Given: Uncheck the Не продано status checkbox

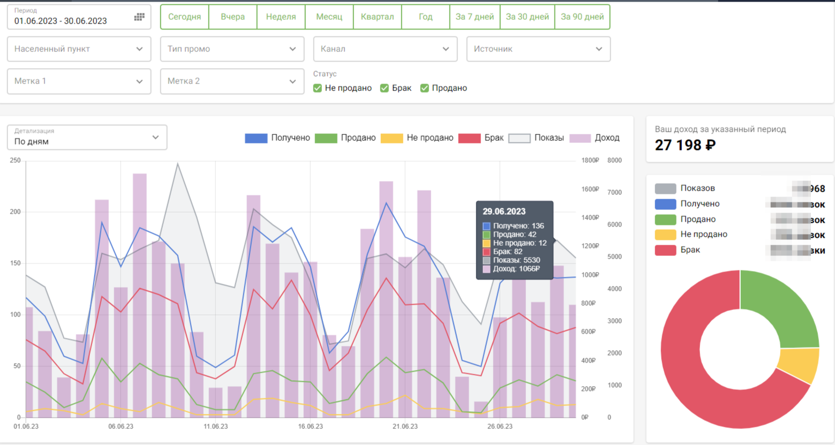Looking at the screenshot, I should pyautogui.click(x=318, y=88).
